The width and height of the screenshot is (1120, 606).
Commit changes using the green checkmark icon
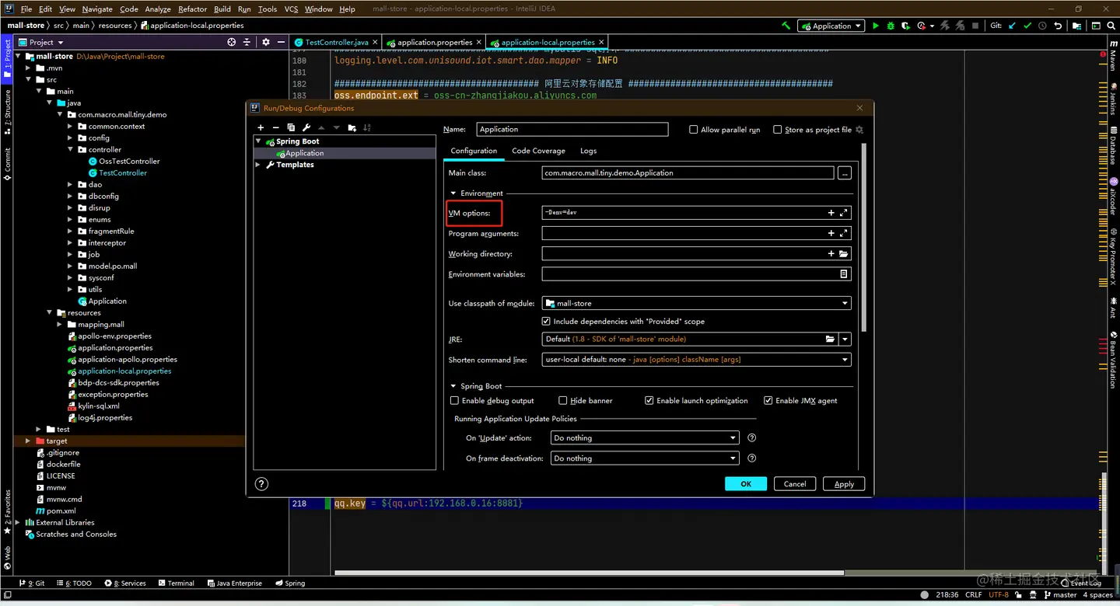tap(1027, 26)
